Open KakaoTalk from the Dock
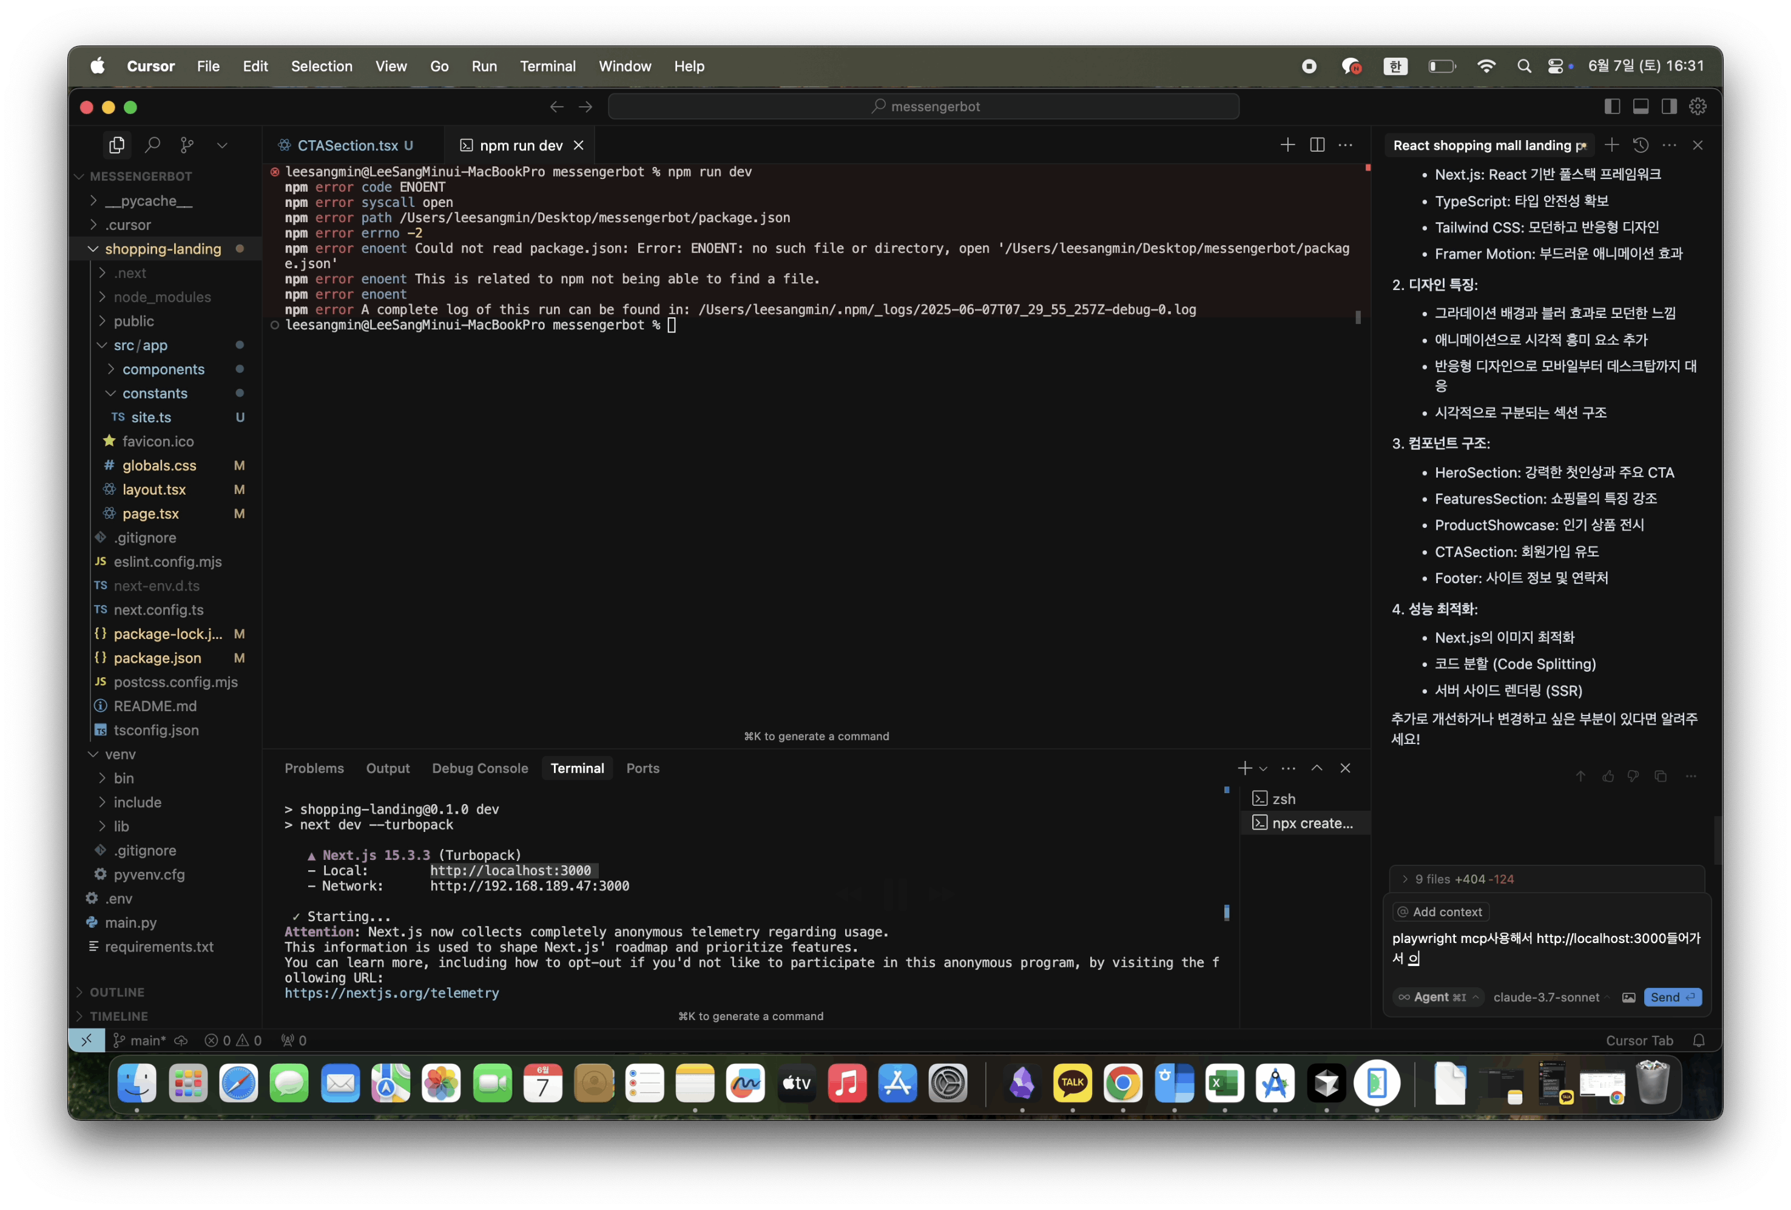The image size is (1791, 1210). click(1072, 1084)
